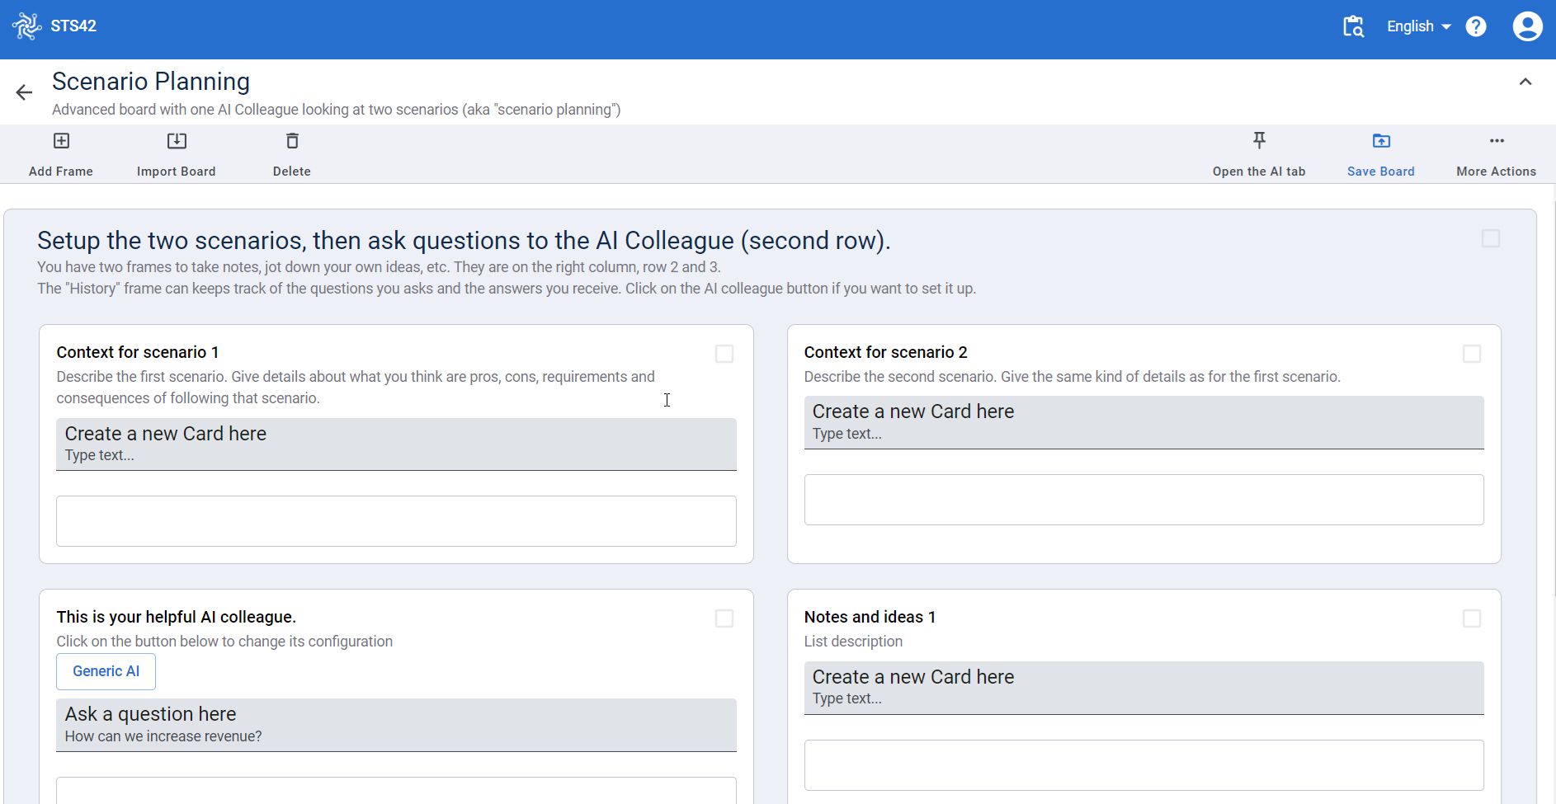Viewport: 1556px width, 804px height.
Task: Click the STS42 app name text
Action: click(x=73, y=26)
